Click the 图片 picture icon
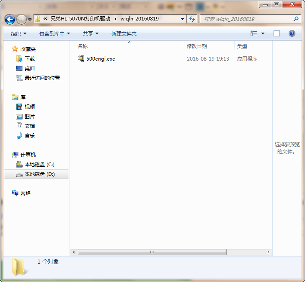The width and height of the screenshot is (305, 282). pos(19,117)
